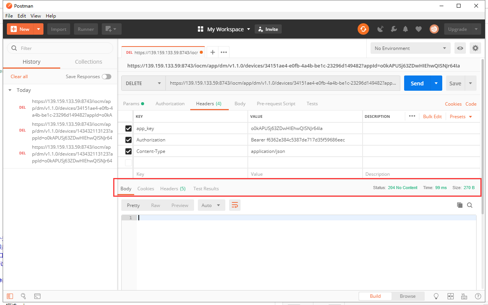Open the DELETE method dropdown
Screen dimensions: 488x305
pyautogui.click(x=143, y=83)
